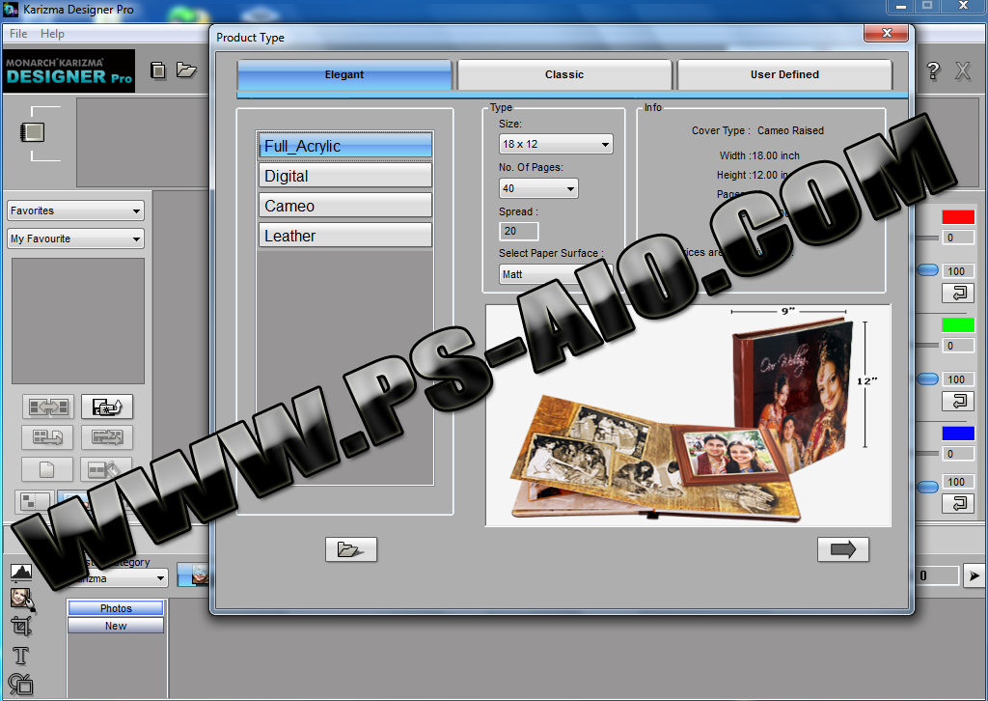Click the open folder button in dialog

click(351, 549)
